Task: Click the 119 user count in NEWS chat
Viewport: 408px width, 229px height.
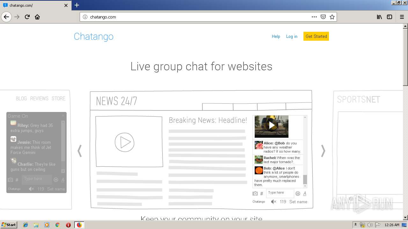Action: click(x=283, y=202)
